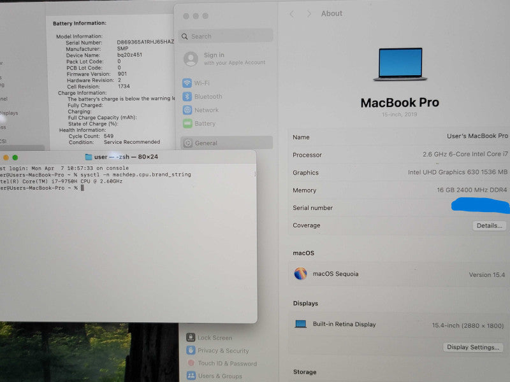Click the Terminal window title bar text
The height and width of the screenshot is (382, 510).
[x=126, y=157]
